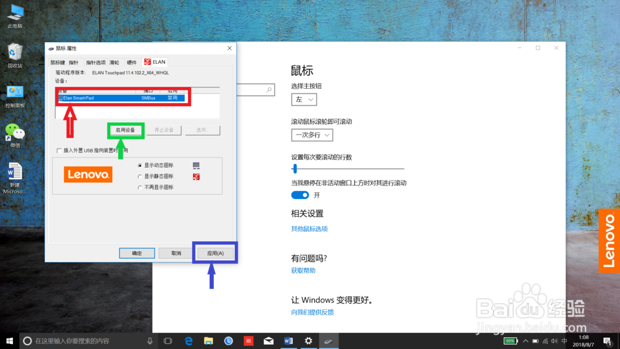Screen dimensions: 620x349
Task: Open the 其他鼠标选项 link
Action: [309, 229]
